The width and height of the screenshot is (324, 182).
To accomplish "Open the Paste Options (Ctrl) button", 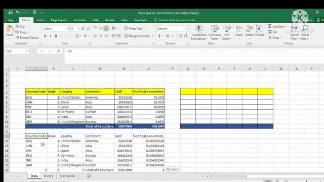I will tap(173, 170).
